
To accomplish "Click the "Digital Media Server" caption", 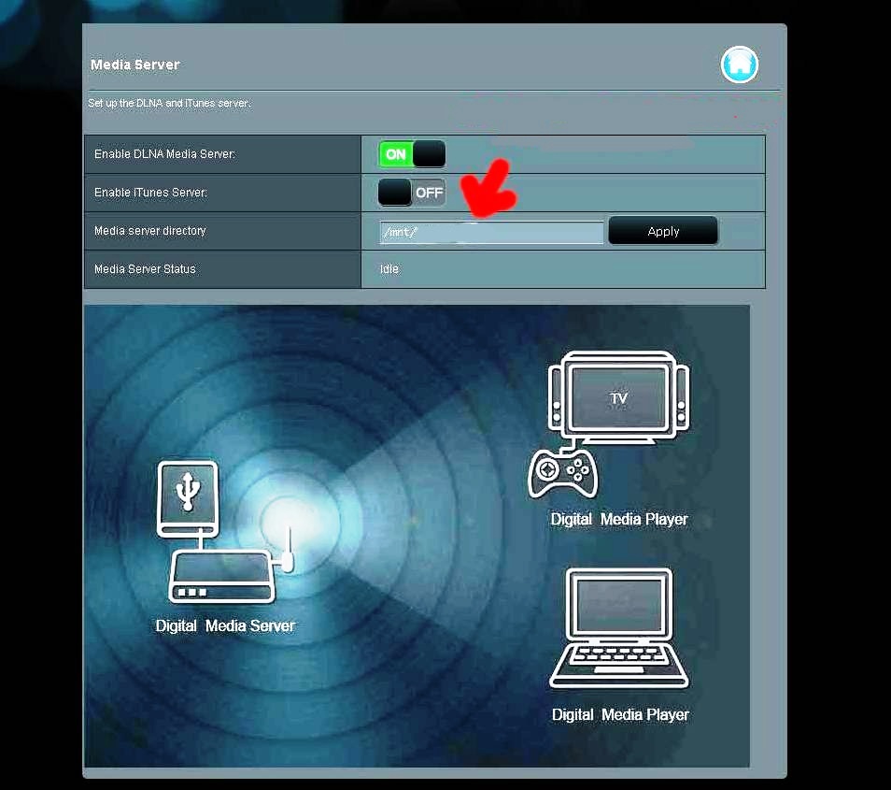I will tap(225, 626).
